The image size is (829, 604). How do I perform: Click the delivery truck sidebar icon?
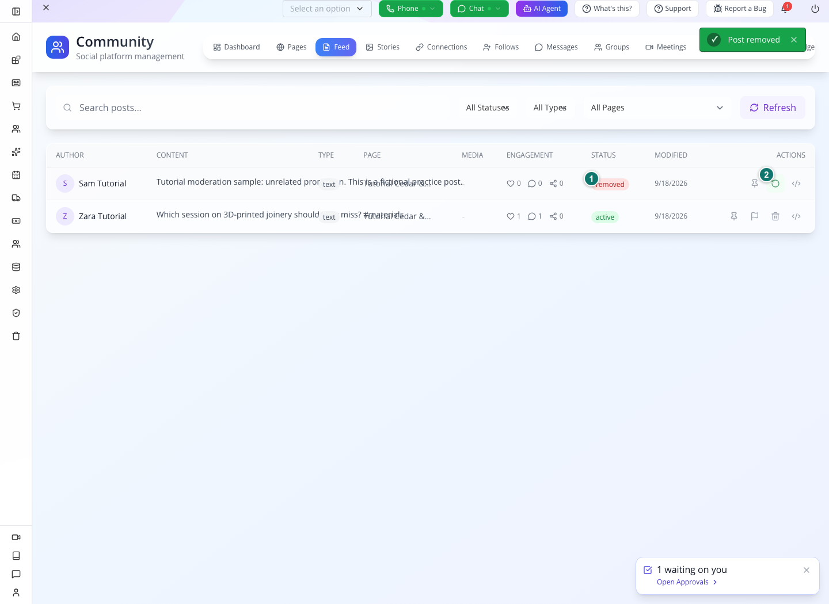tap(16, 198)
